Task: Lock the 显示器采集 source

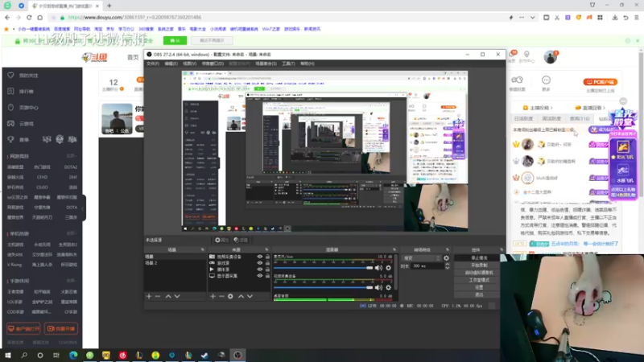Action: pos(267,276)
